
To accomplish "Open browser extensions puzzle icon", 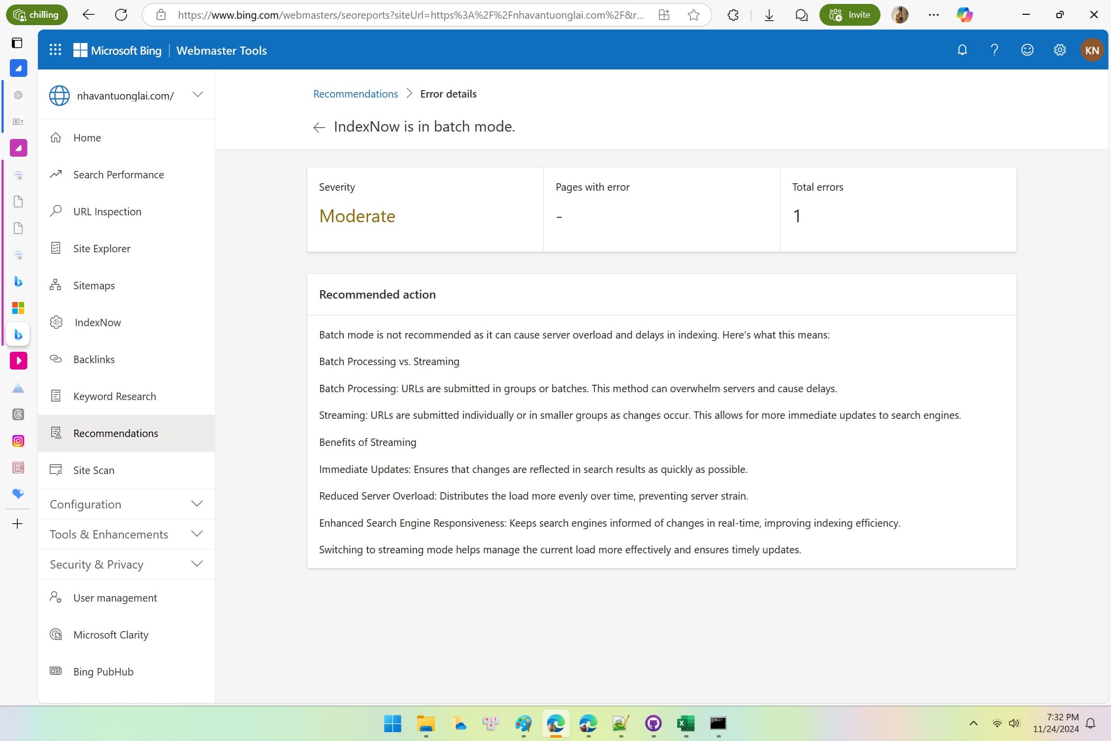I will pos(733,15).
